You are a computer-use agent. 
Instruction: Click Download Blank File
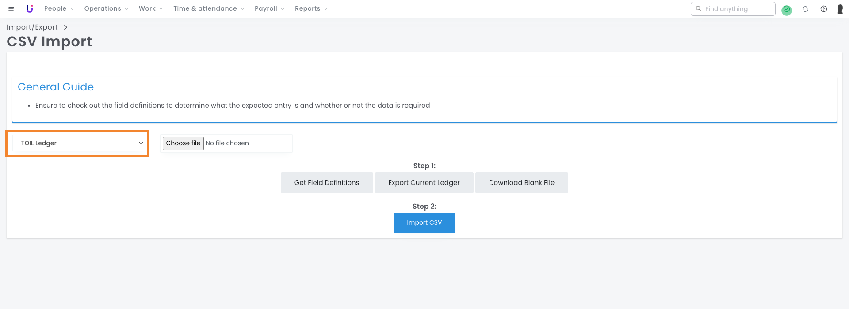(x=522, y=183)
